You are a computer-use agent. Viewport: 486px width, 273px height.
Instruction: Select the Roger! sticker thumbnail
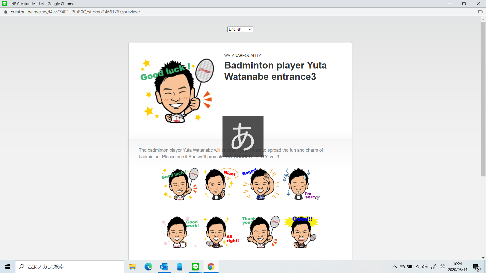[x=261, y=184]
